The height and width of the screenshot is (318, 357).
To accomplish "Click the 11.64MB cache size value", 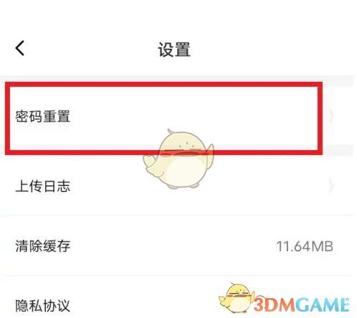I will (x=305, y=246).
